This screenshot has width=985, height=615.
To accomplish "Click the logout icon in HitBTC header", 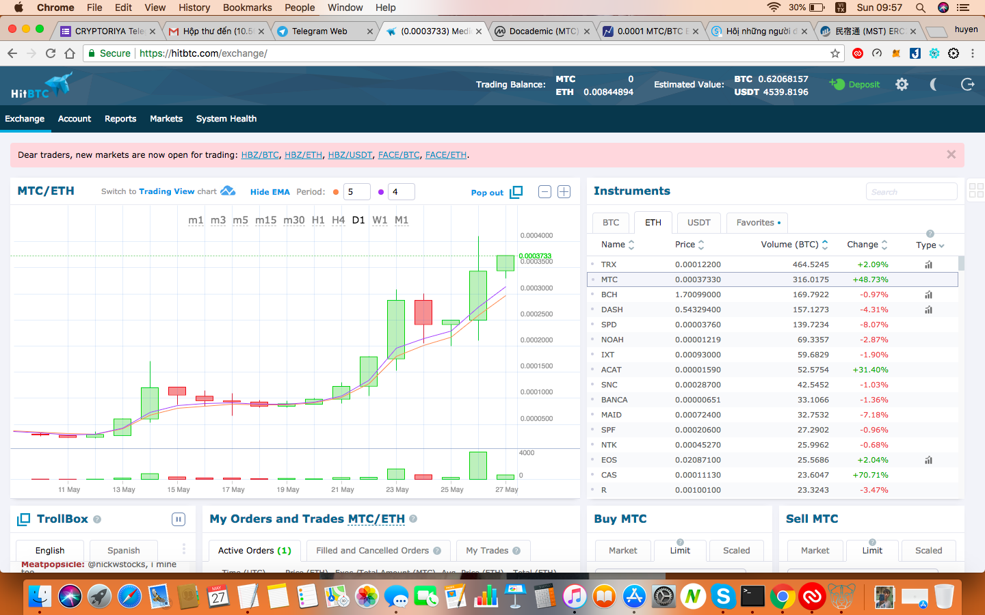I will [x=967, y=85].
